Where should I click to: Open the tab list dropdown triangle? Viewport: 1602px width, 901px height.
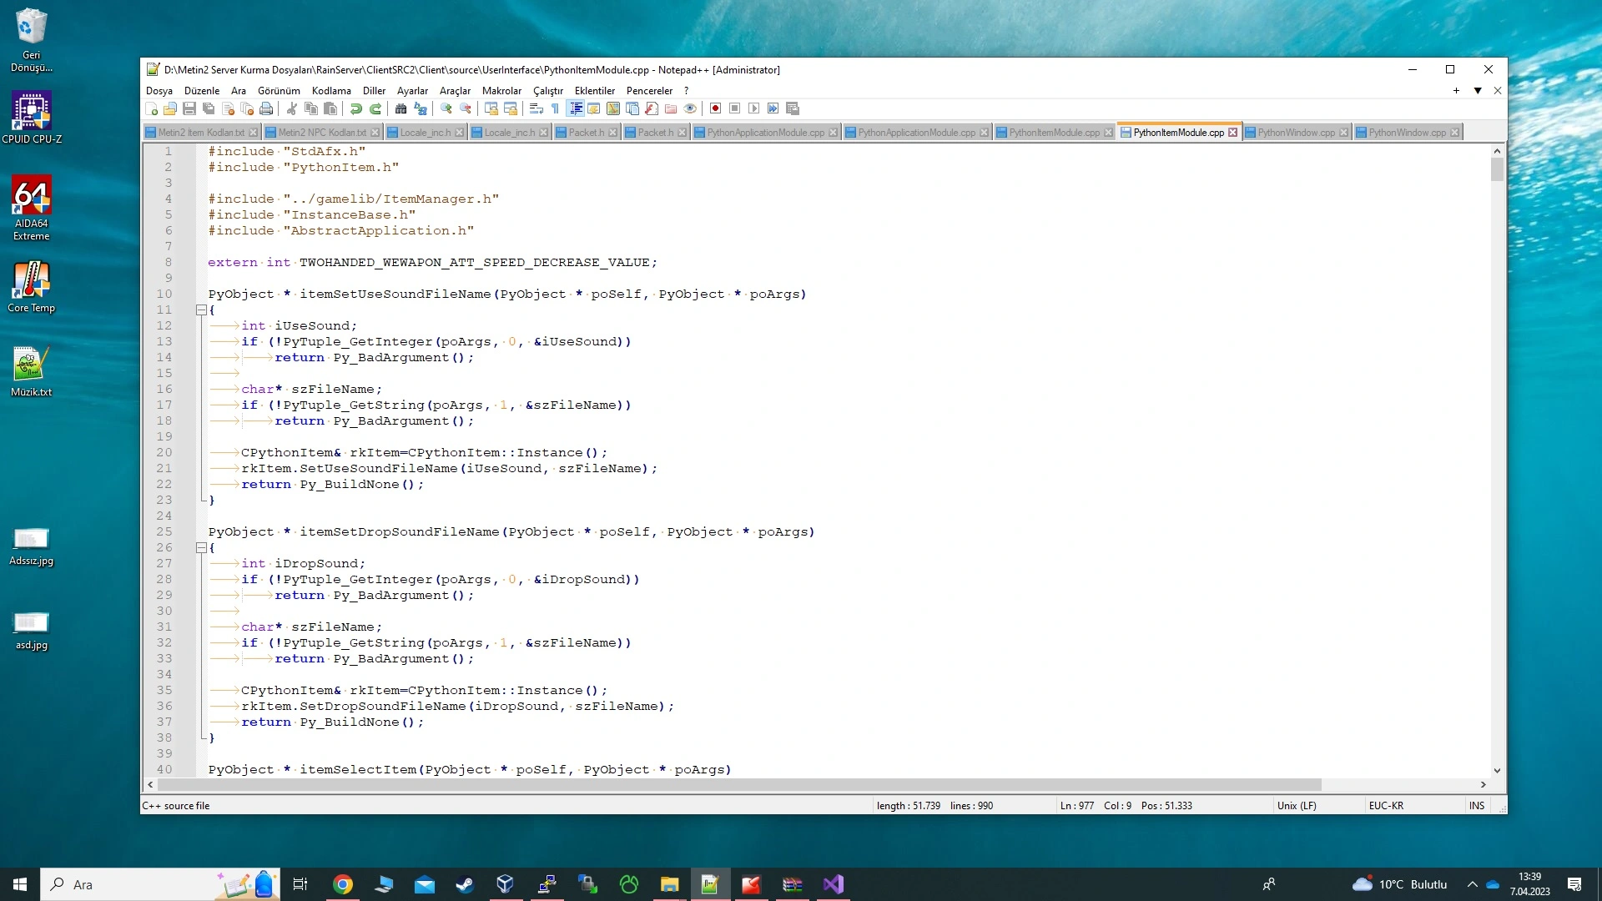(1478, 91)
